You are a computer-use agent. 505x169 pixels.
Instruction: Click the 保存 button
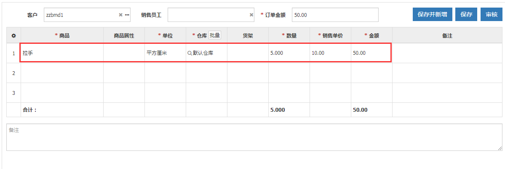pos(466,14)
